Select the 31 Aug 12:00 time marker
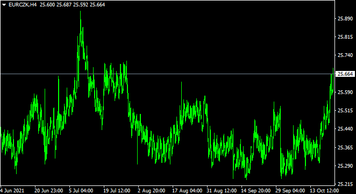 (222, 190)
